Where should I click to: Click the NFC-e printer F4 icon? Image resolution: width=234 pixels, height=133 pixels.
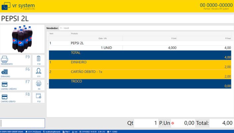39,84
